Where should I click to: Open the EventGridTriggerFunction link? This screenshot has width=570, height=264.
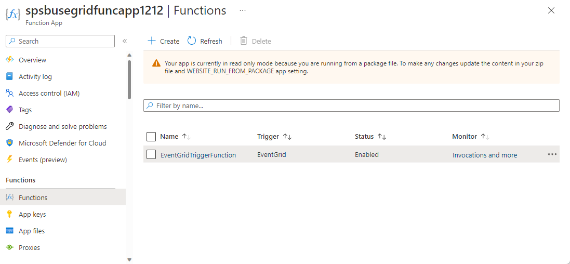(198, 155)
